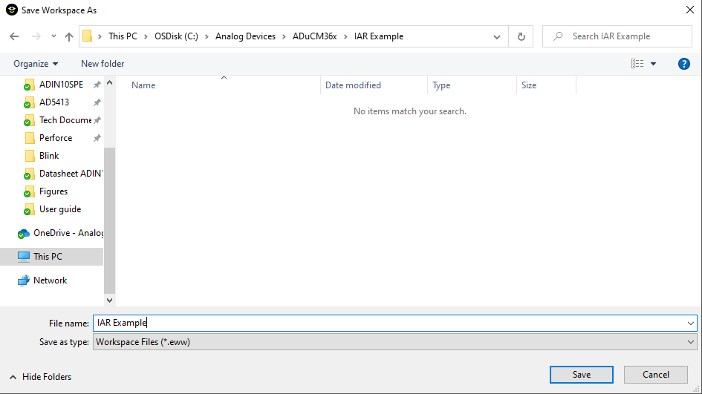Screen dimensions: 702x394
Task: Click the Search IAR Example box
Action: pos(617,36)
